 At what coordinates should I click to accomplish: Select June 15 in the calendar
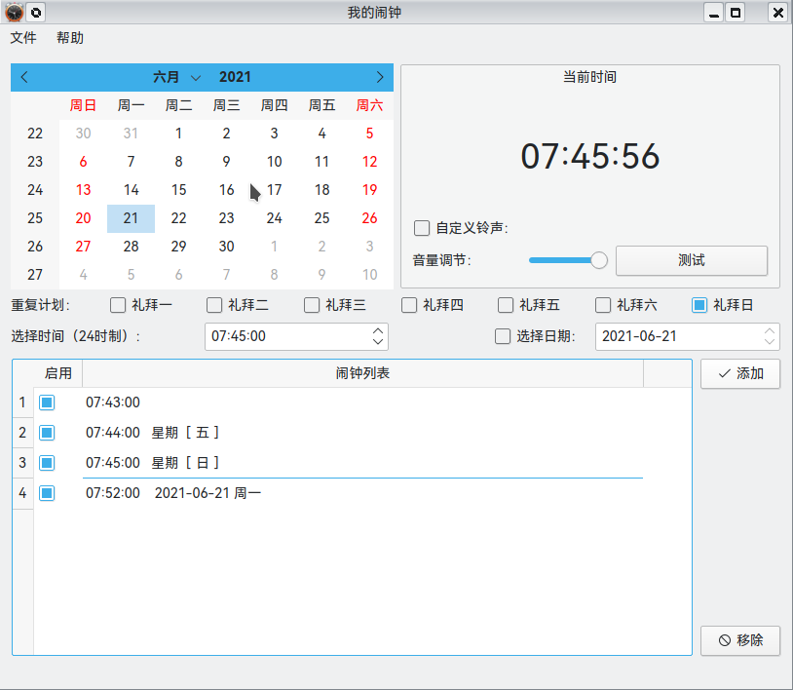click(178, 190)
